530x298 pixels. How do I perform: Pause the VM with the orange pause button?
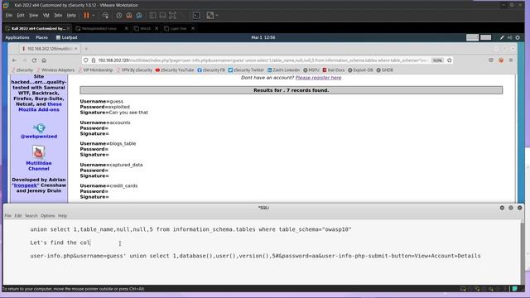[86, 15]
